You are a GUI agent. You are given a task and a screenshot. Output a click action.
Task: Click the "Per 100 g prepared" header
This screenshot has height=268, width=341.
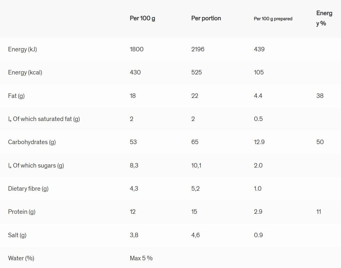pyautogui.click(x=273, y=19)
